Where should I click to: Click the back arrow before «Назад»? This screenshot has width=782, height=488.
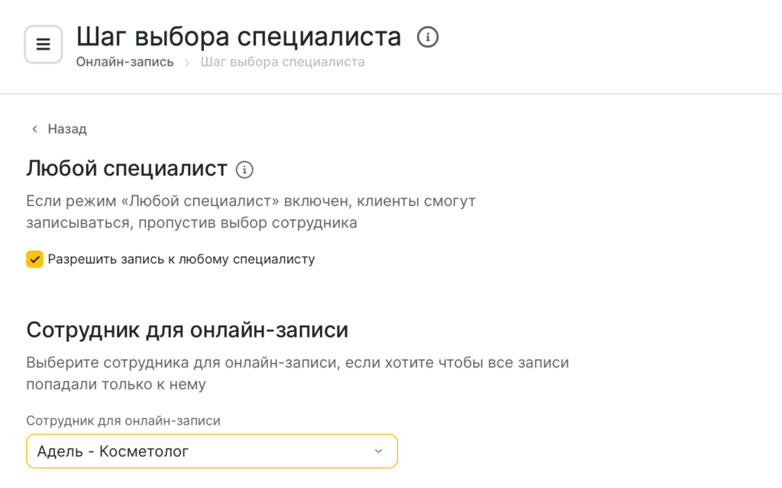[x=34, y=129]
